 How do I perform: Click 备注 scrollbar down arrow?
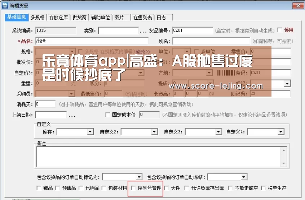[x=284, y=163]
